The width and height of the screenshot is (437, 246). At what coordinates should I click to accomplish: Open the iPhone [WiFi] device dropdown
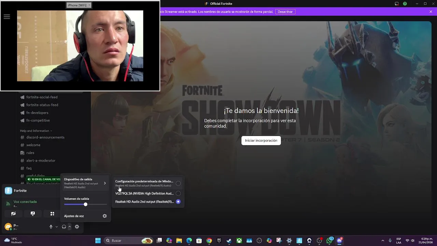coord(79,5)
